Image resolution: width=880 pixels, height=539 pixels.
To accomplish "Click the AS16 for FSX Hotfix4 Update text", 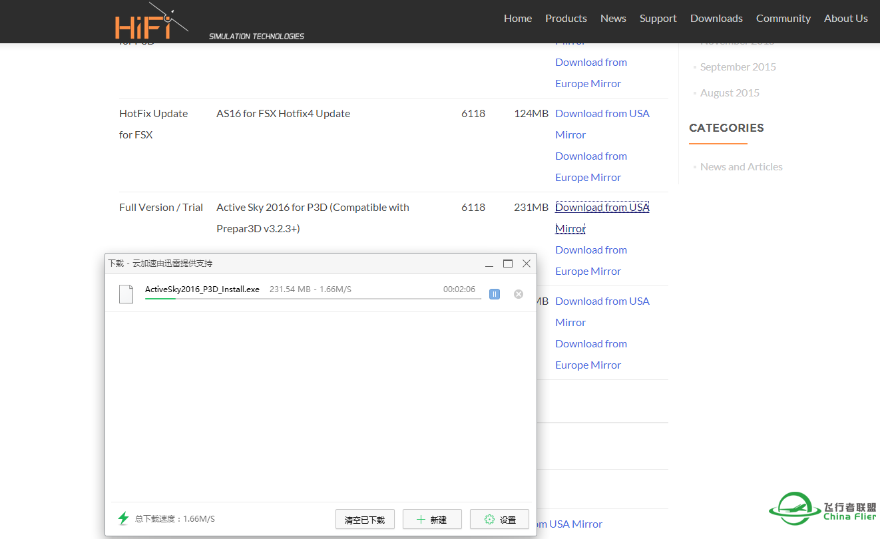I will tap(283, 113).
